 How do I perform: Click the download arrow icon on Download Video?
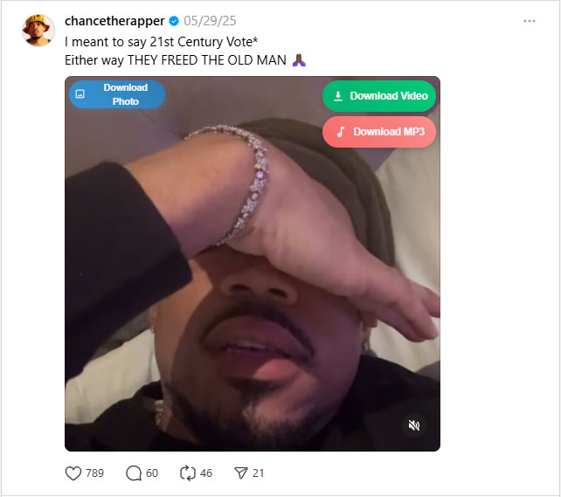338,96
